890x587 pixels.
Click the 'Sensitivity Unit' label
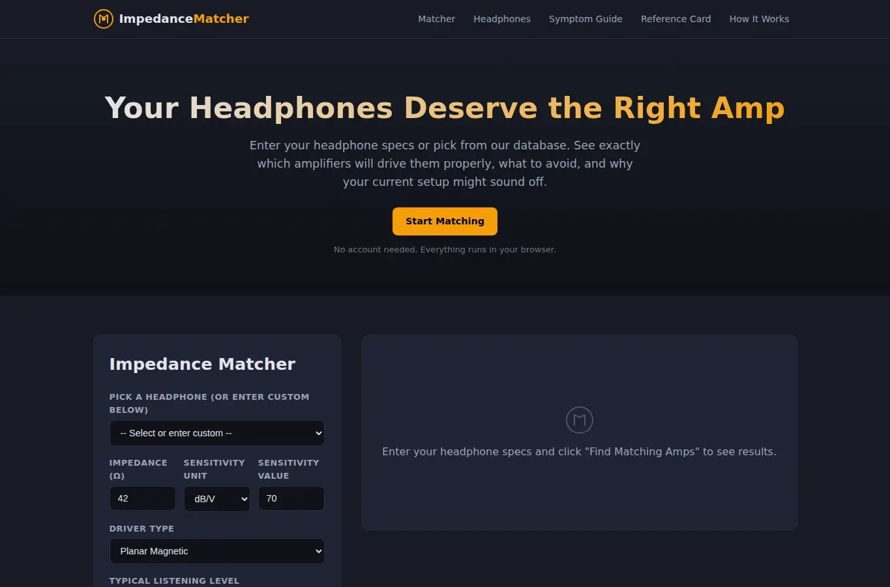click(214, 469)
